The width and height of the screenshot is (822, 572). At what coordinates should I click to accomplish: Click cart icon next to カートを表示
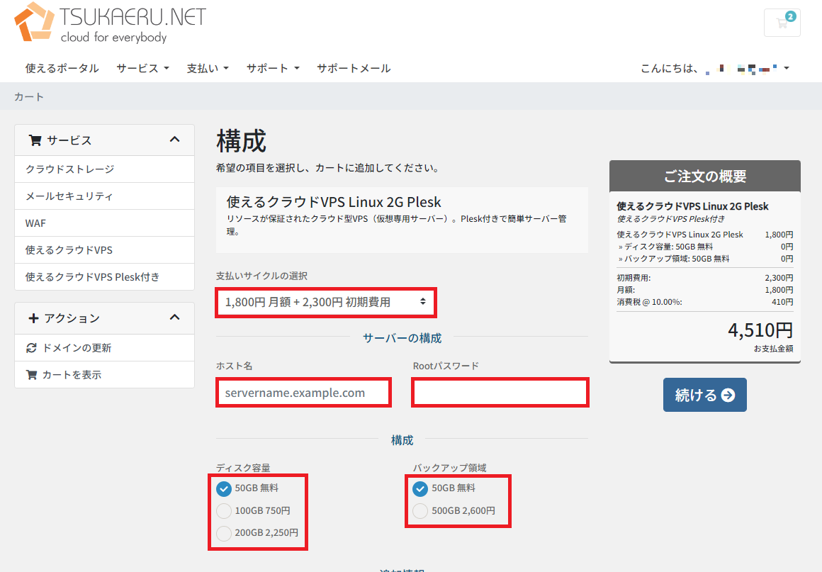point(31,375)
